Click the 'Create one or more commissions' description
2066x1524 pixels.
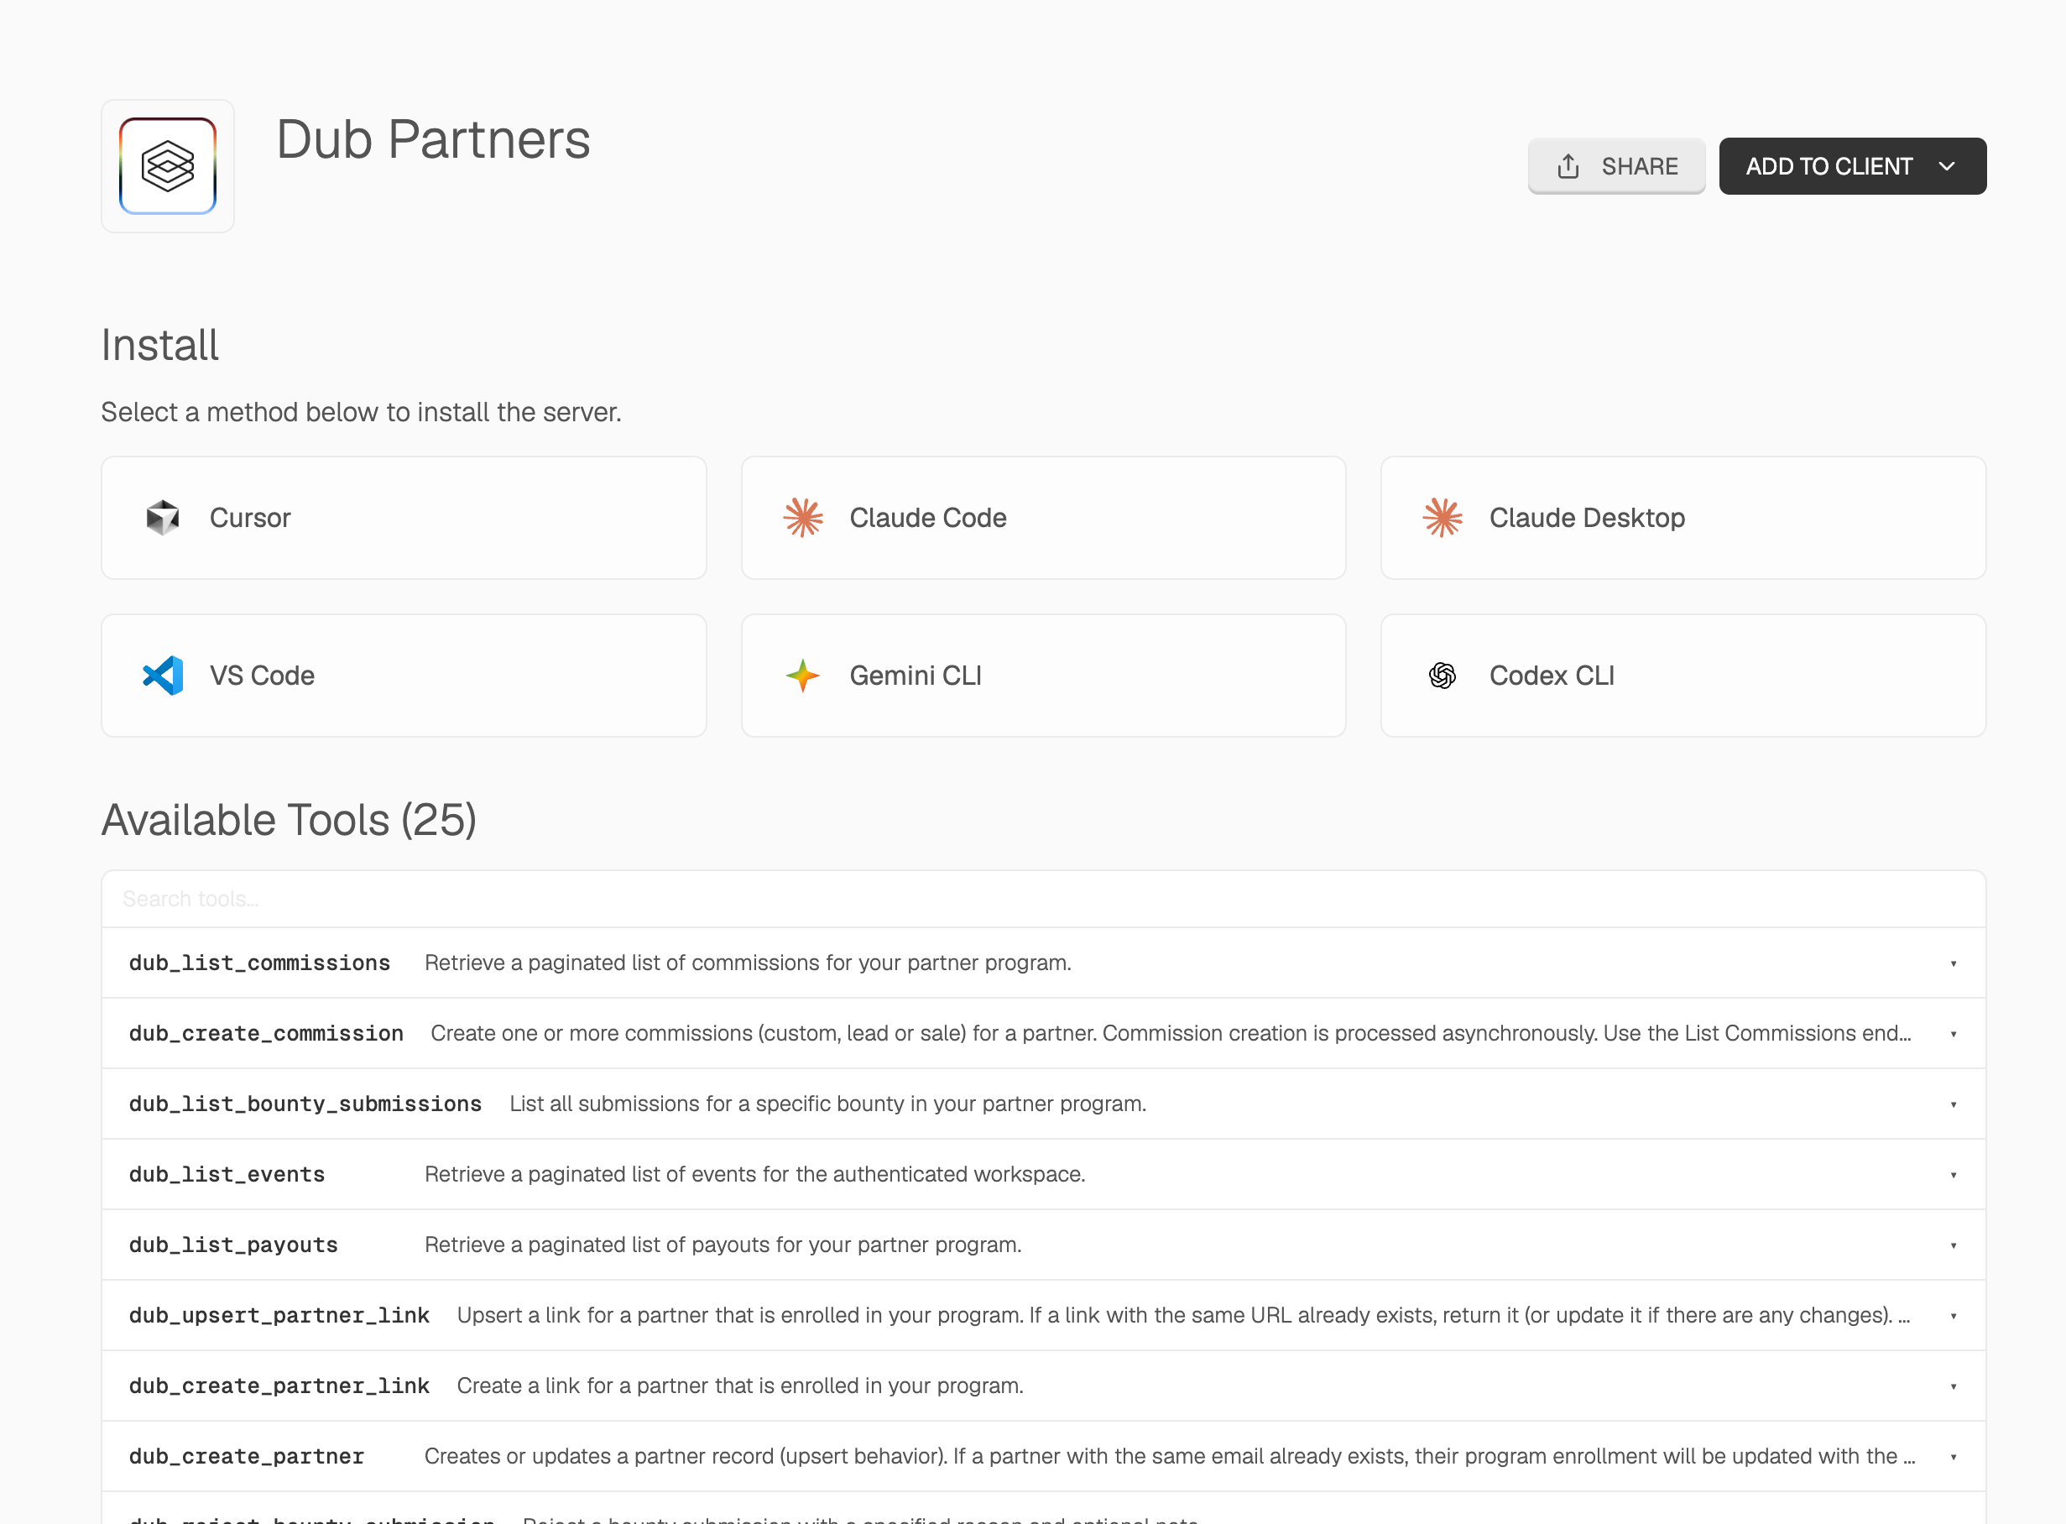tap(1171, 1033)
